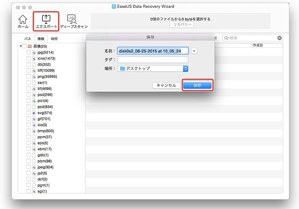
Task: Select the eps(5) row
Action: coord(43,143)
